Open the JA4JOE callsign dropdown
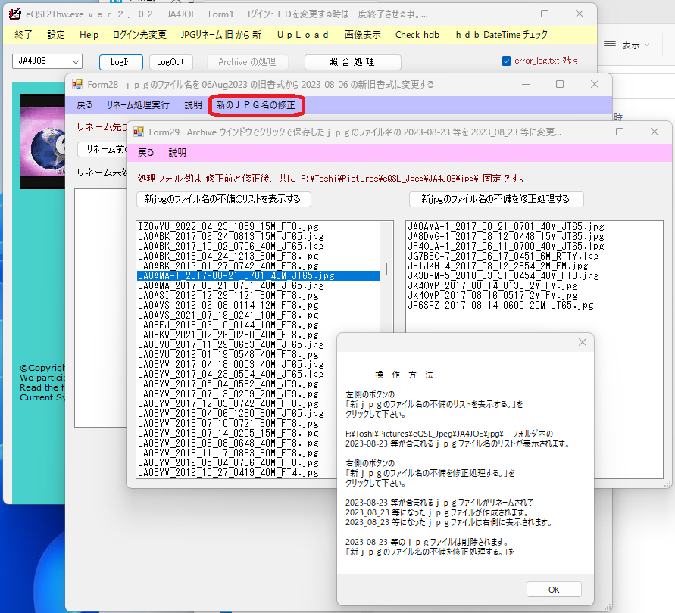This screenshot has width=675, height=613. [x=48, y=61]
